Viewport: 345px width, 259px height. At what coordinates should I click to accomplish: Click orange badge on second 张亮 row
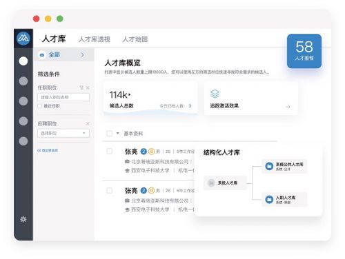[x=151, y=190]
